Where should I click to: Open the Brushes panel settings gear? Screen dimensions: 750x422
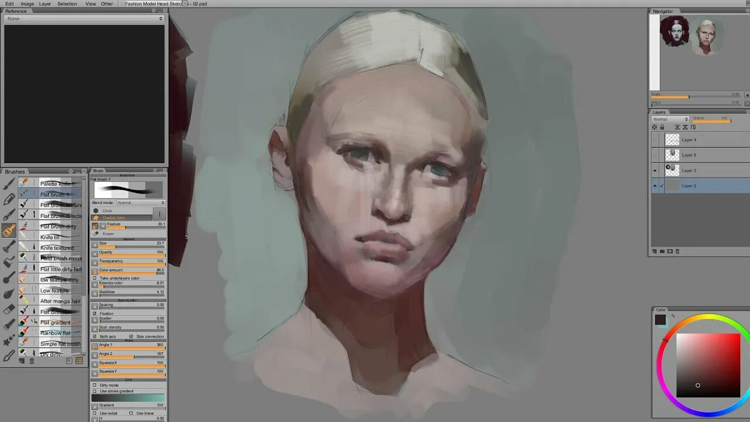pyautogui.click(x=70, y=172)
